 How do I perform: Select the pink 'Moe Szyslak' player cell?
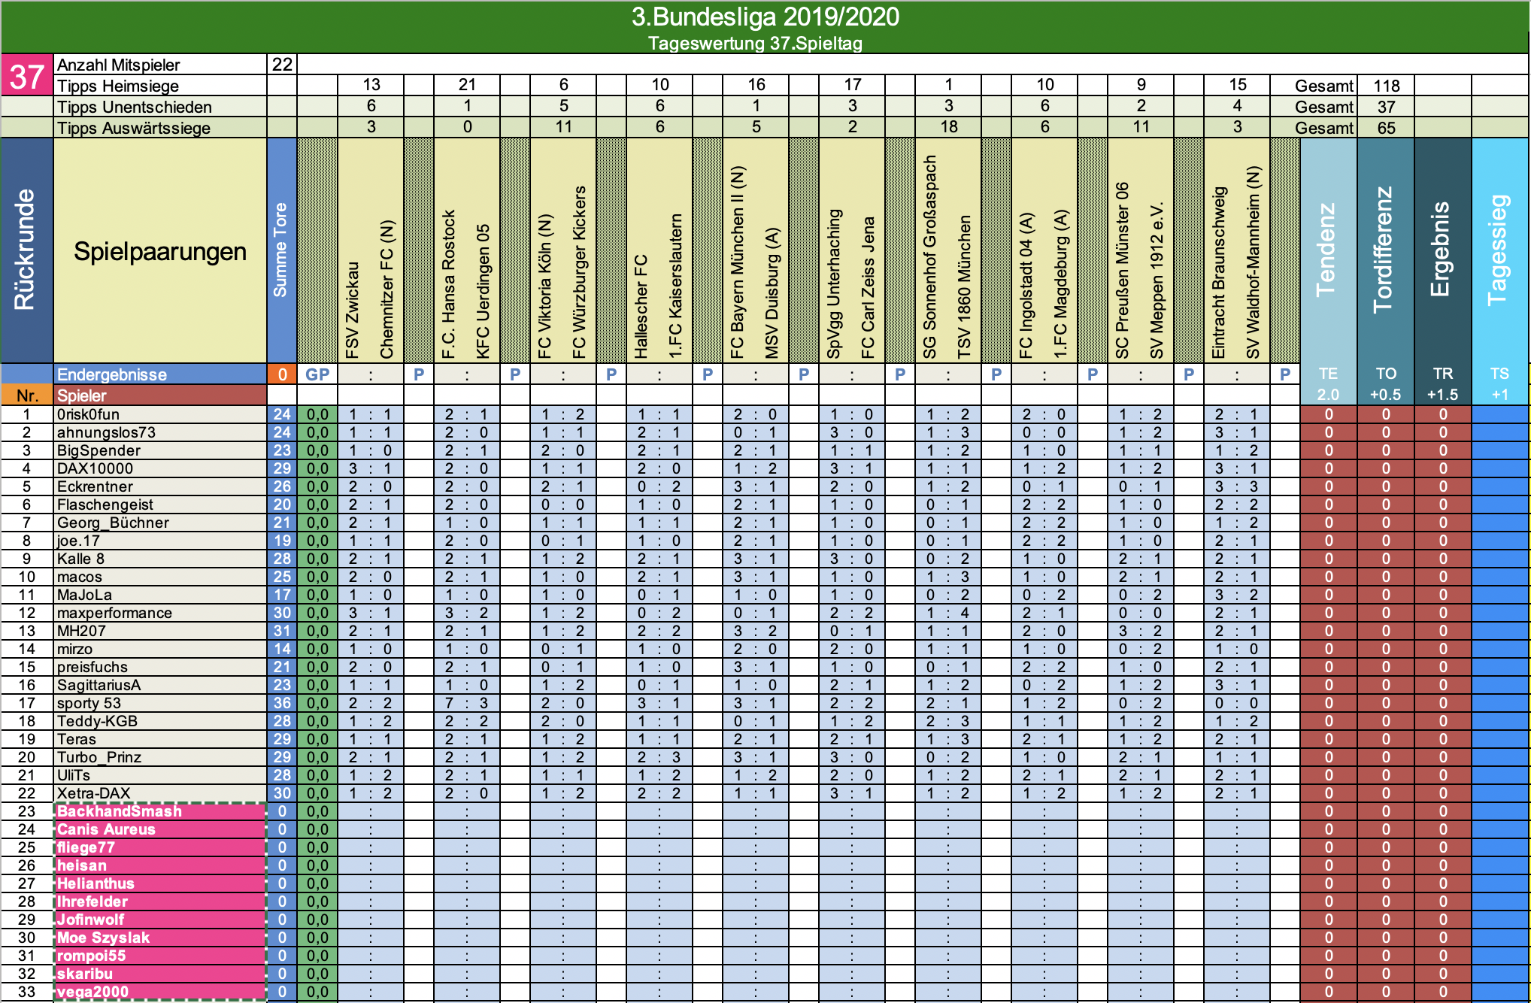coord(160,938)
